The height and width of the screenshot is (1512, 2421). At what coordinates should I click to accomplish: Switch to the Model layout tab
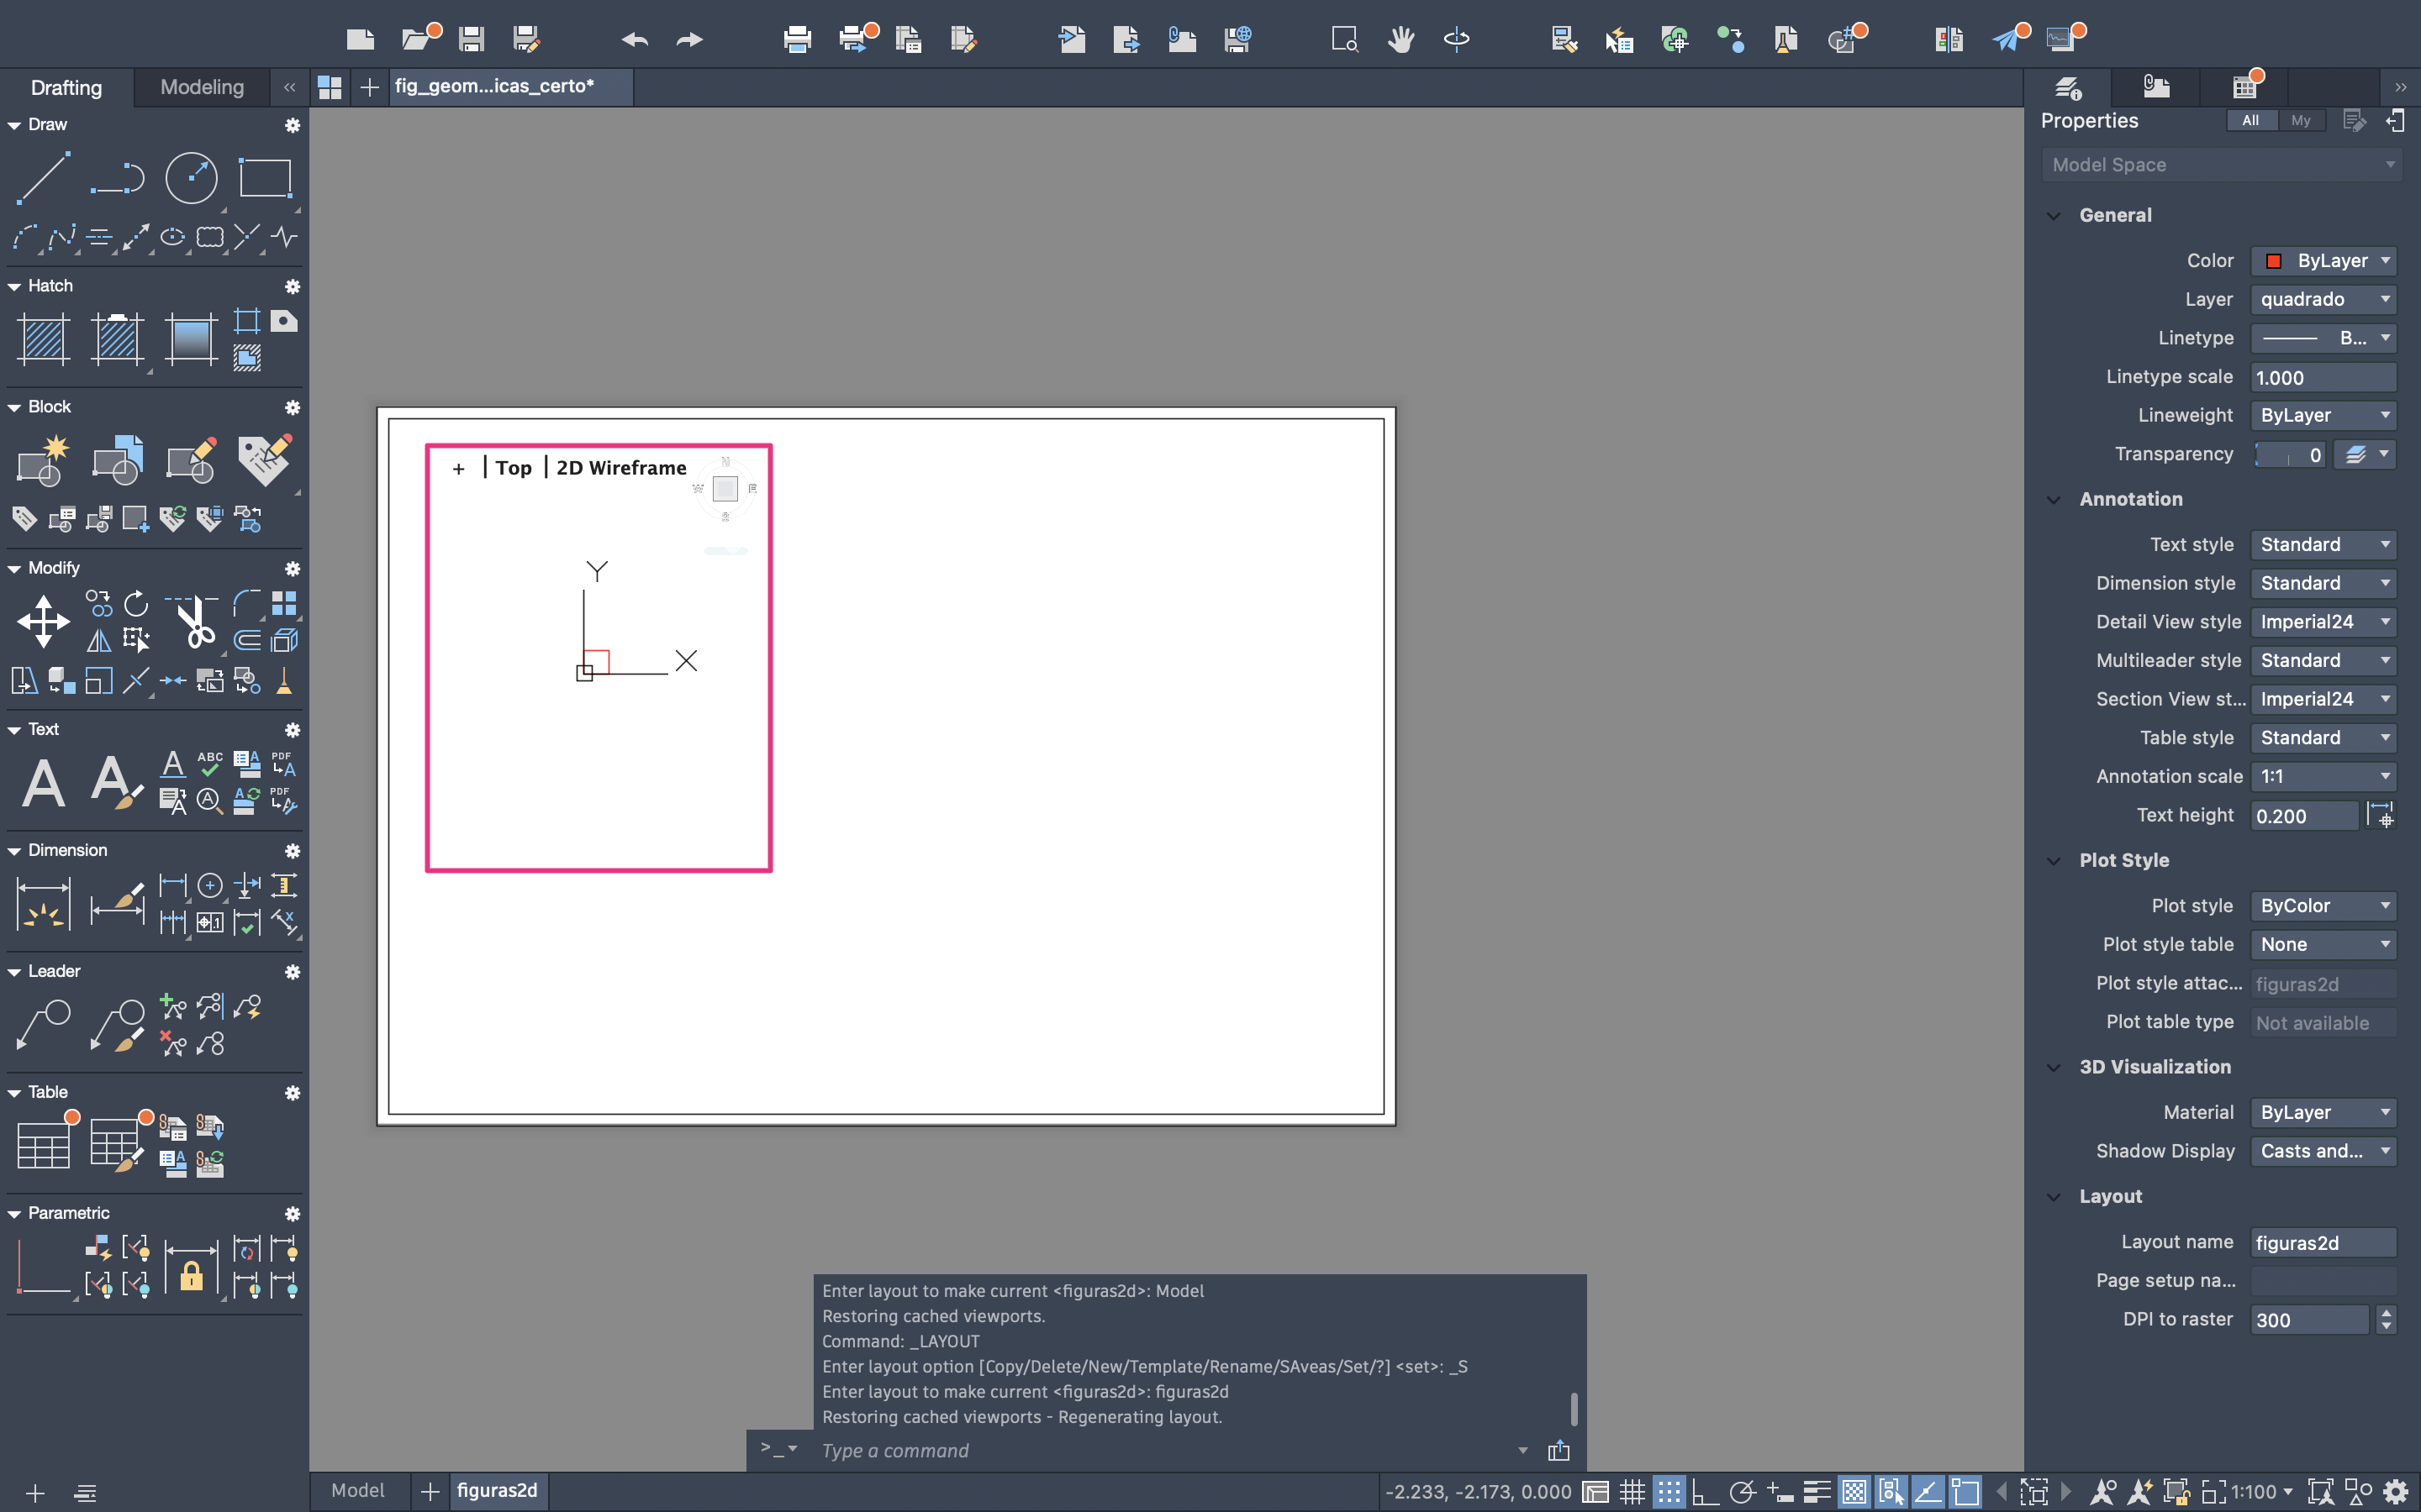(x=358, y=1490)
